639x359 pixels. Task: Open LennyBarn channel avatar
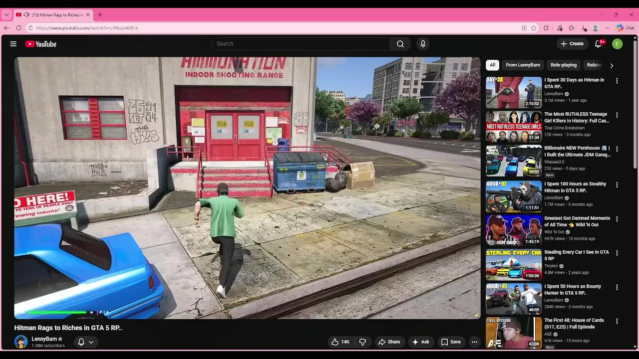tap(21, 342)
